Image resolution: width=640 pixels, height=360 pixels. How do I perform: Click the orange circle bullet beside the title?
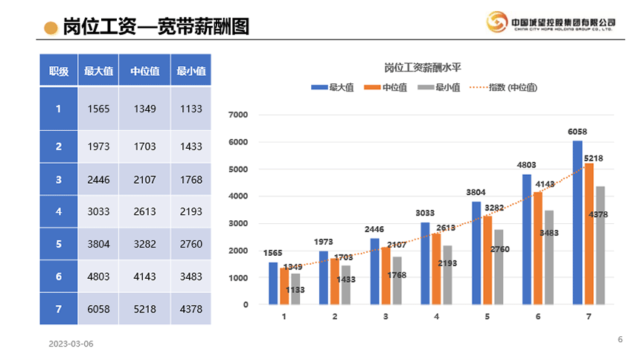51,28
